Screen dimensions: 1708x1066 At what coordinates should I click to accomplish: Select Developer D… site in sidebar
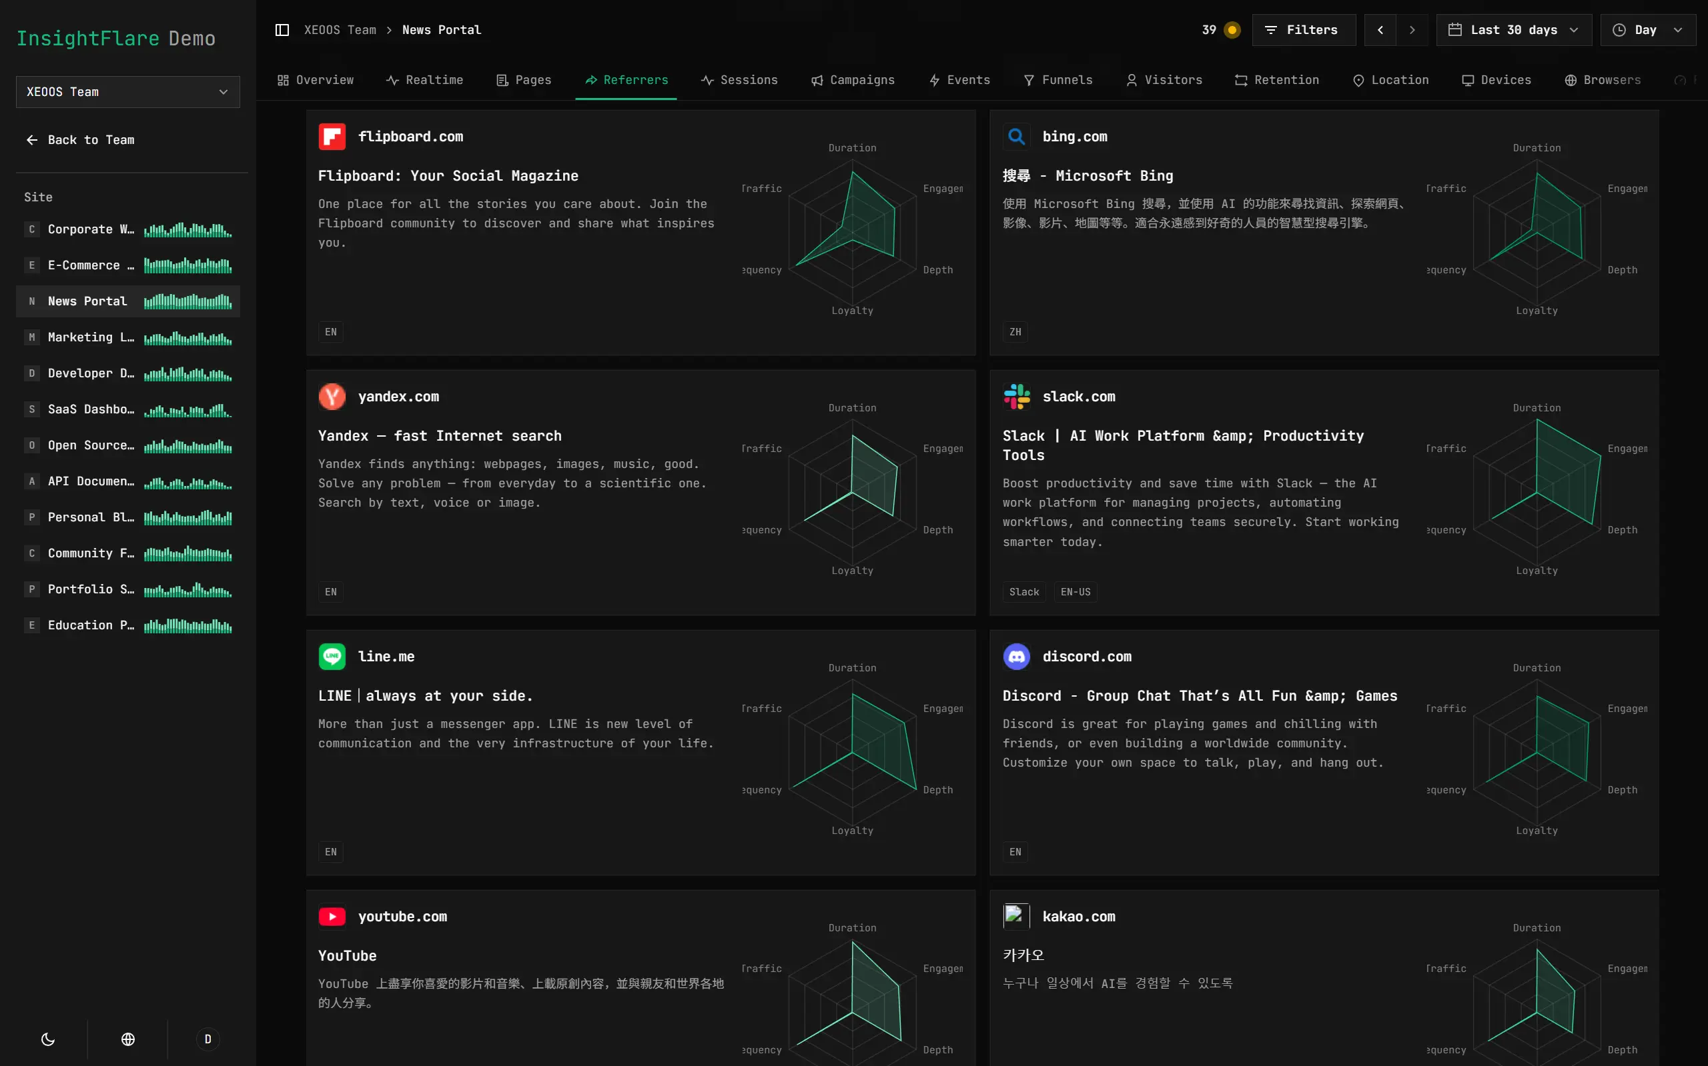pos(127,373)
